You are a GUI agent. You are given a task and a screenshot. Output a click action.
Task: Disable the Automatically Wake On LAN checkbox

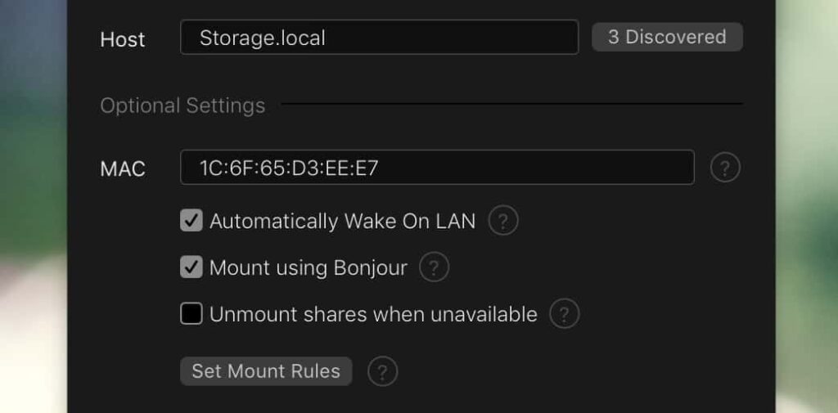coord(191,221)
